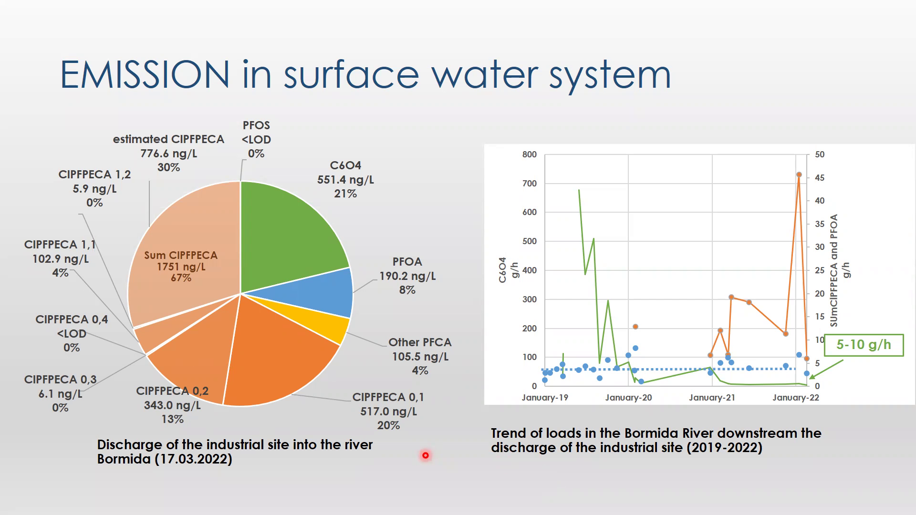Click the EMISSION in surface water system title
The image size is (916, 515).
pos(365,75)
